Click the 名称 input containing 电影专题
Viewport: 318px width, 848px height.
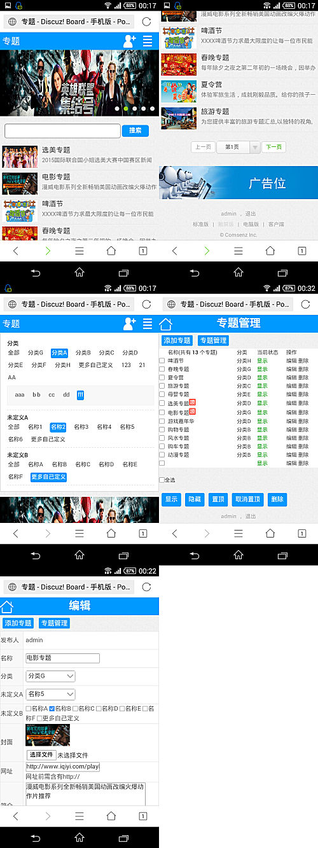pyautogui.click(x=62, y=658)
